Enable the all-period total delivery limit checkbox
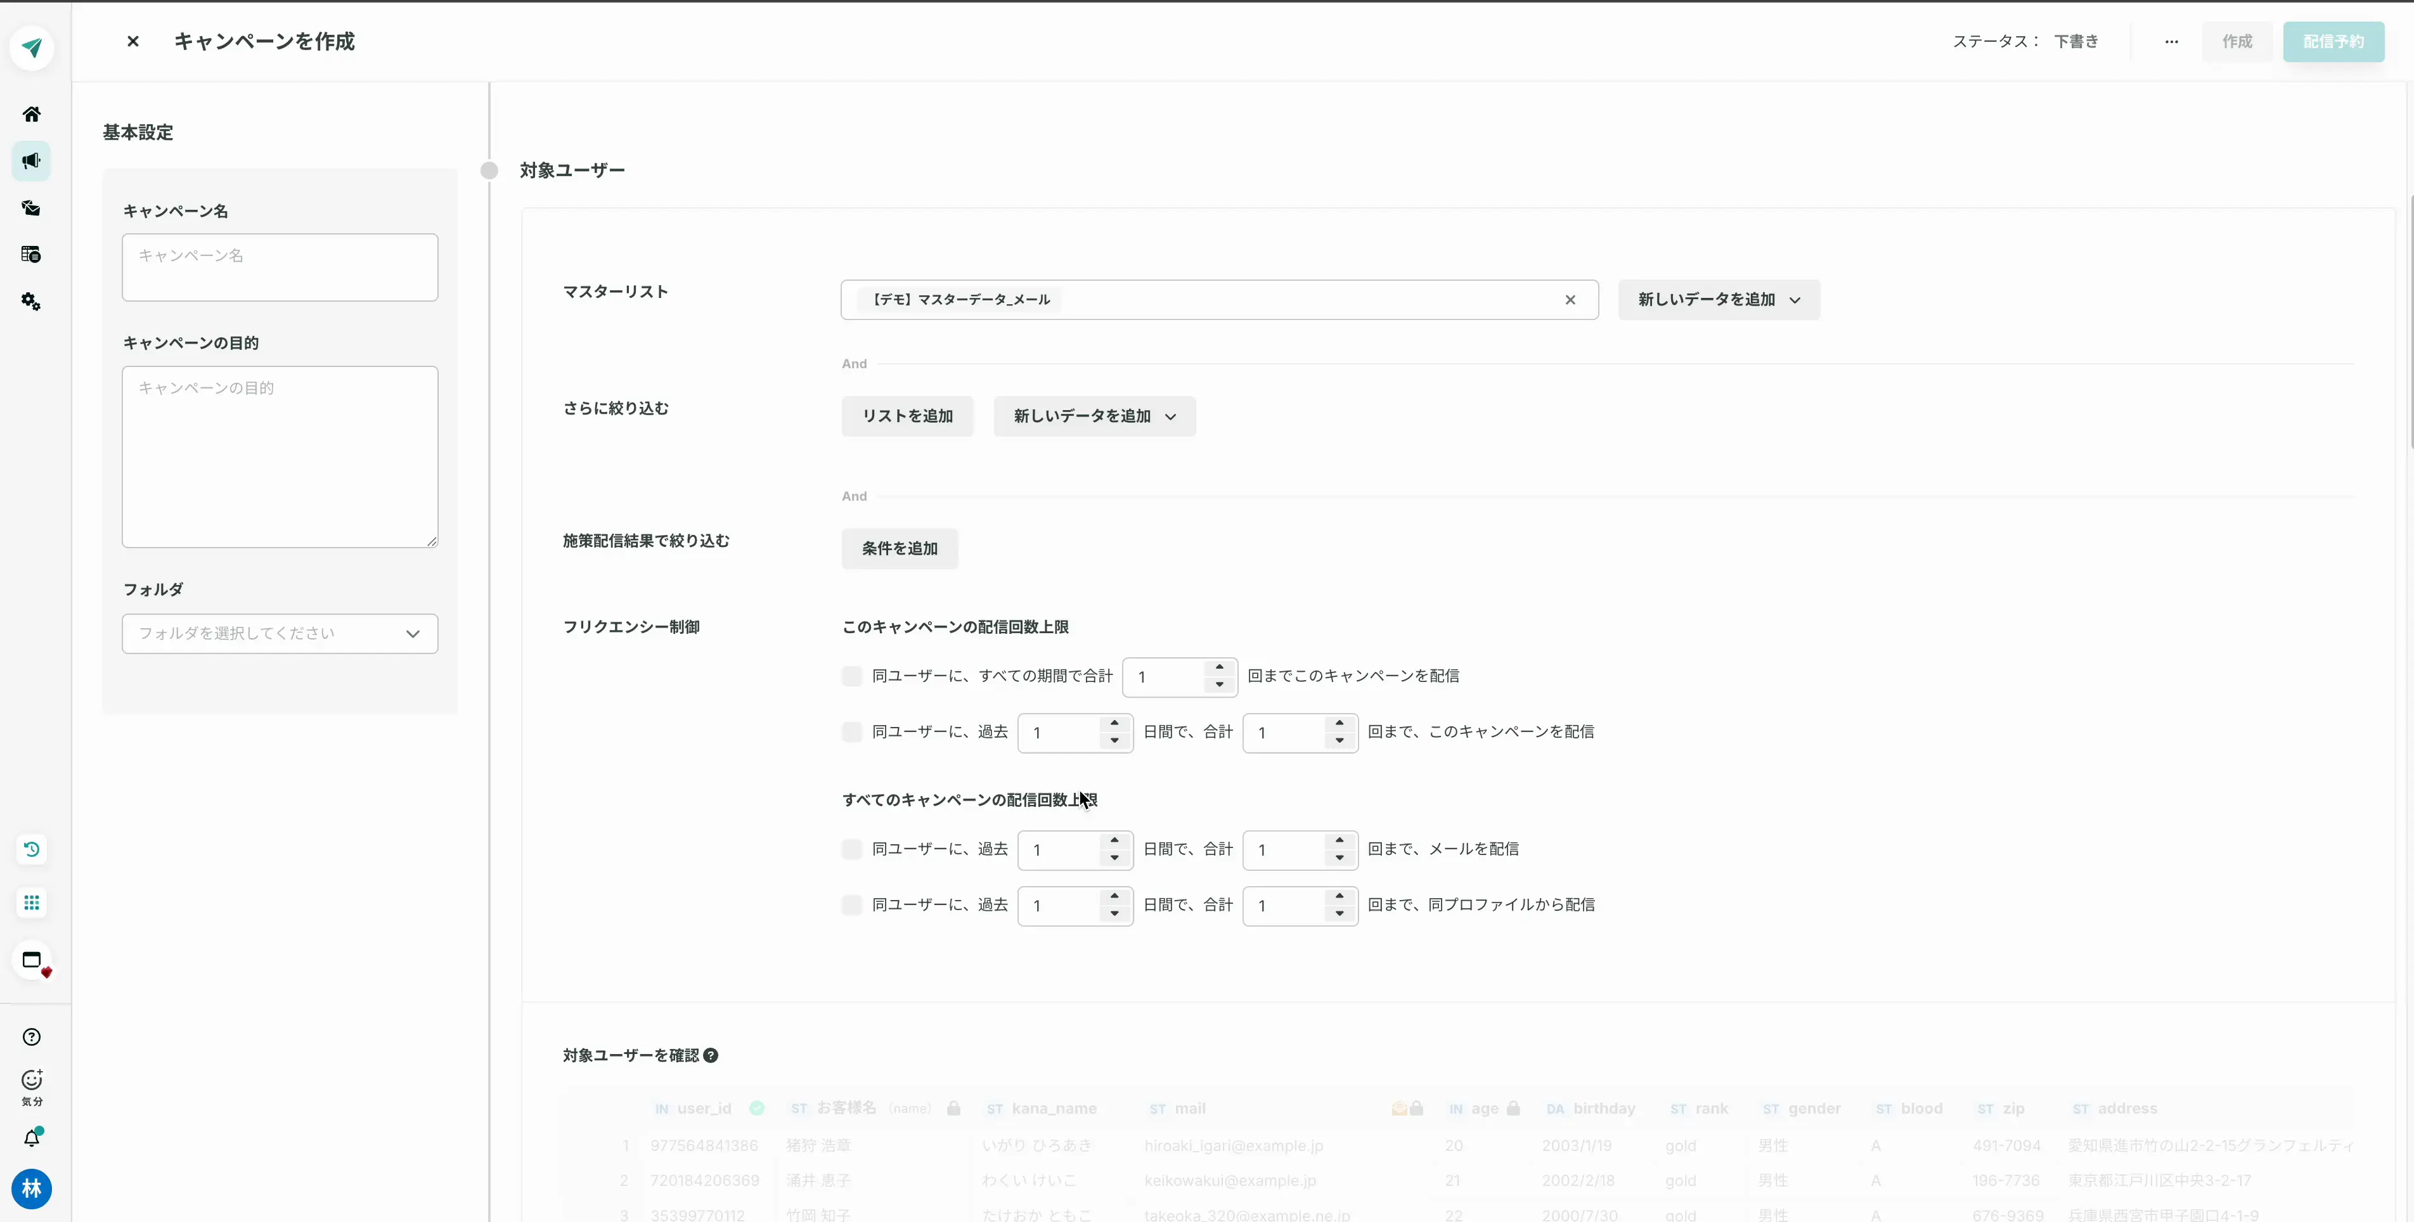 852,676
